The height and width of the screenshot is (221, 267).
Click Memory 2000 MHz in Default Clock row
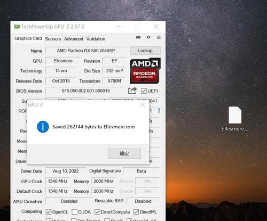[104, 191]
